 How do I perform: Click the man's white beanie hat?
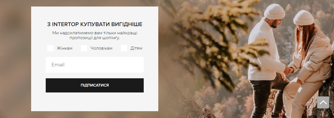(274, 12)
